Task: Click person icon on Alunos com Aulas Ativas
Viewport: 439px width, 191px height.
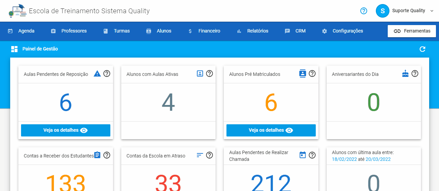Action: point(200,73)
